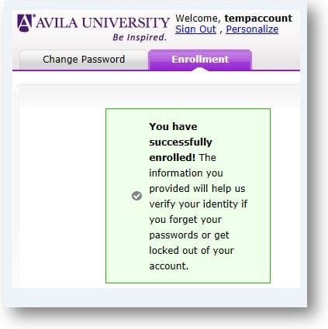Click the 'Be Inspired.' tagline
Image resolution: width=328 pixels, height=329 pixels.
coord(140,37)
